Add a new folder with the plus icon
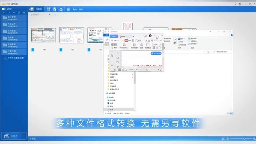This screenshot has height=144, width=256. pyautogui.click(x=14, y=12)
